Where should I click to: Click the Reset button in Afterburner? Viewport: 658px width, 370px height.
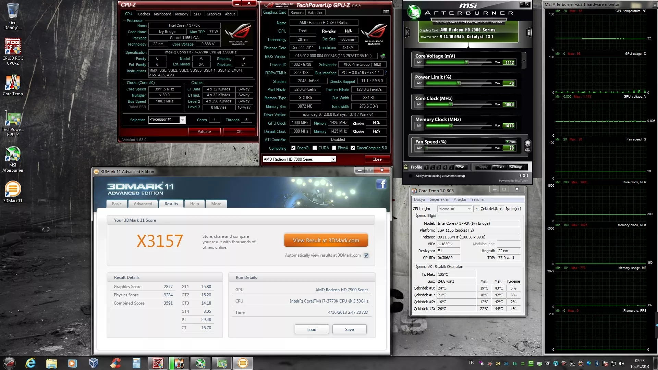tap(500, 167)
